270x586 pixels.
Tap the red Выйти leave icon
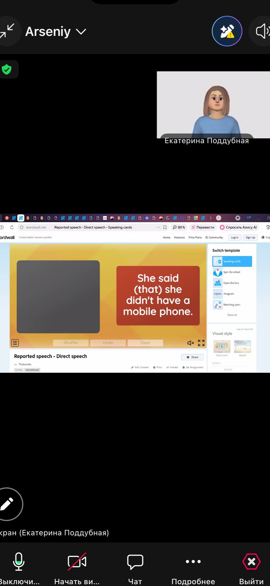[251, 561]
